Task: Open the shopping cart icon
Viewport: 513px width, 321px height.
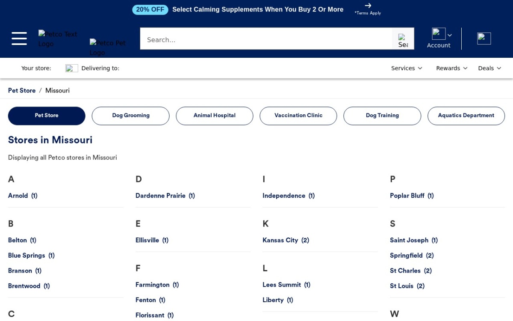Action: pos(484,39)
